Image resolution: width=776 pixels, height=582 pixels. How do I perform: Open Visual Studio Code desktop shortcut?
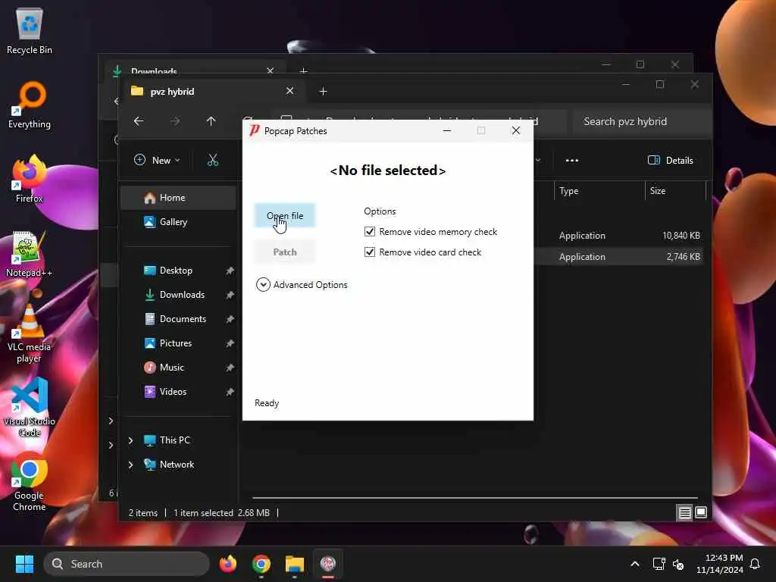30,407
